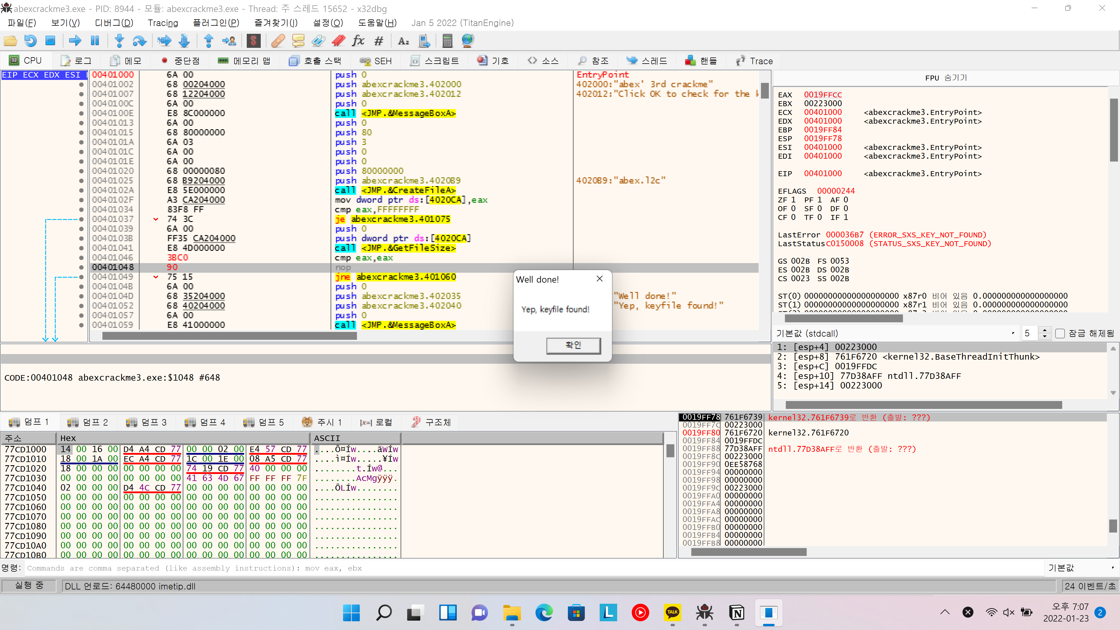Execute till return using the up-arrow icon
1120x630 pixels.
(209, 41)
